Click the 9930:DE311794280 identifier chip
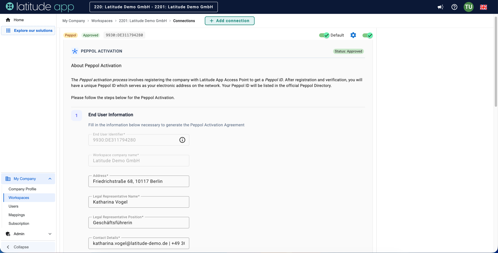Image resolution: width=498 pixels, height=253 pixels. pyautogui.click(x=124, y=35)
